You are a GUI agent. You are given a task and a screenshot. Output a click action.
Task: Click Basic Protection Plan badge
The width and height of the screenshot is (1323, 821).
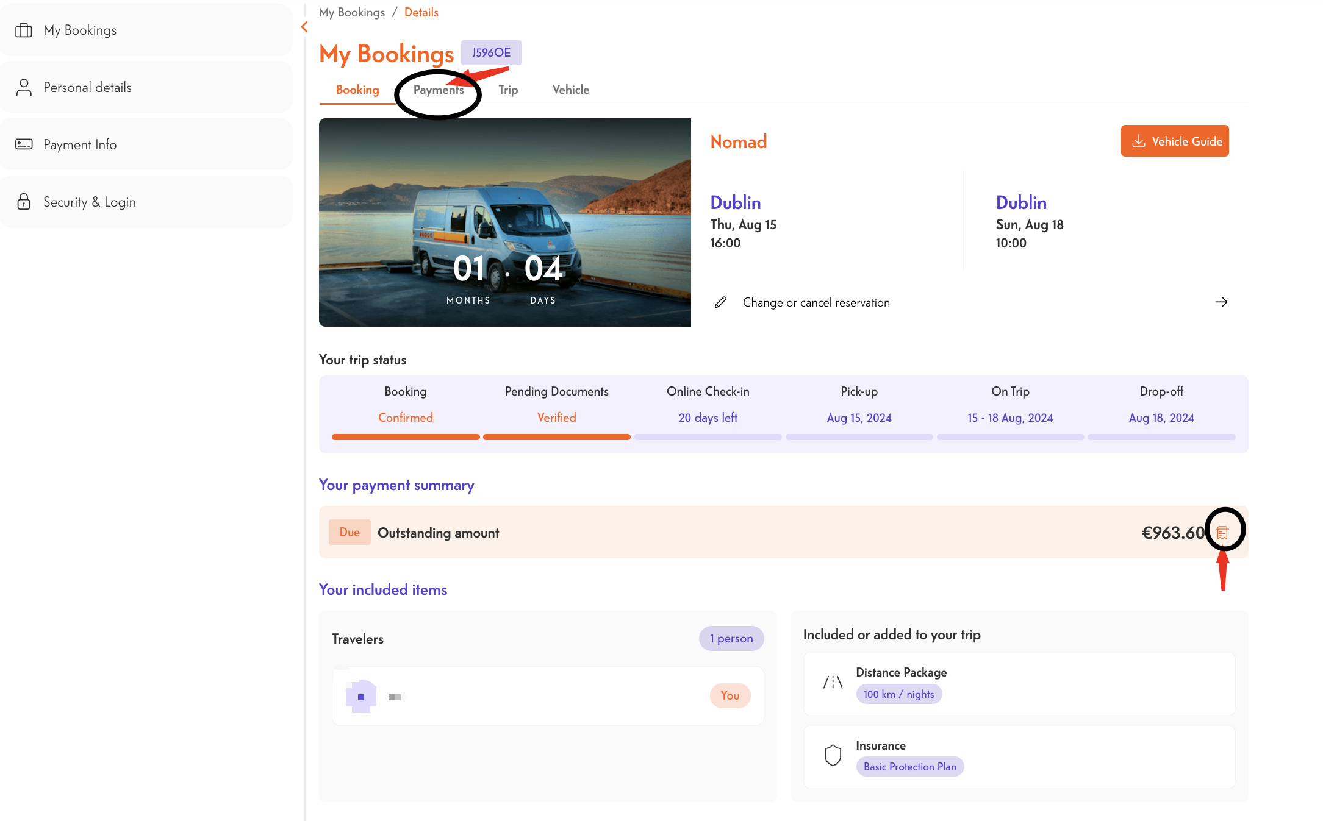(x=910, y=767)
